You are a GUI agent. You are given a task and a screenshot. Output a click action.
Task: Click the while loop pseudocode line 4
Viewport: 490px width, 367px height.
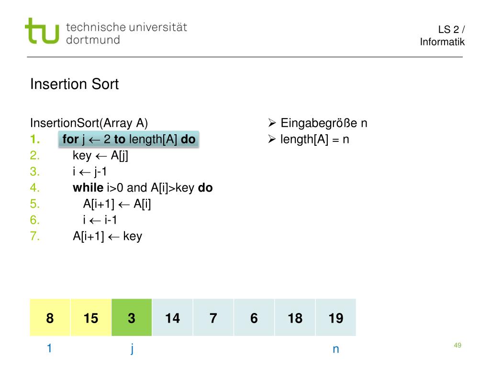(143, 187)
